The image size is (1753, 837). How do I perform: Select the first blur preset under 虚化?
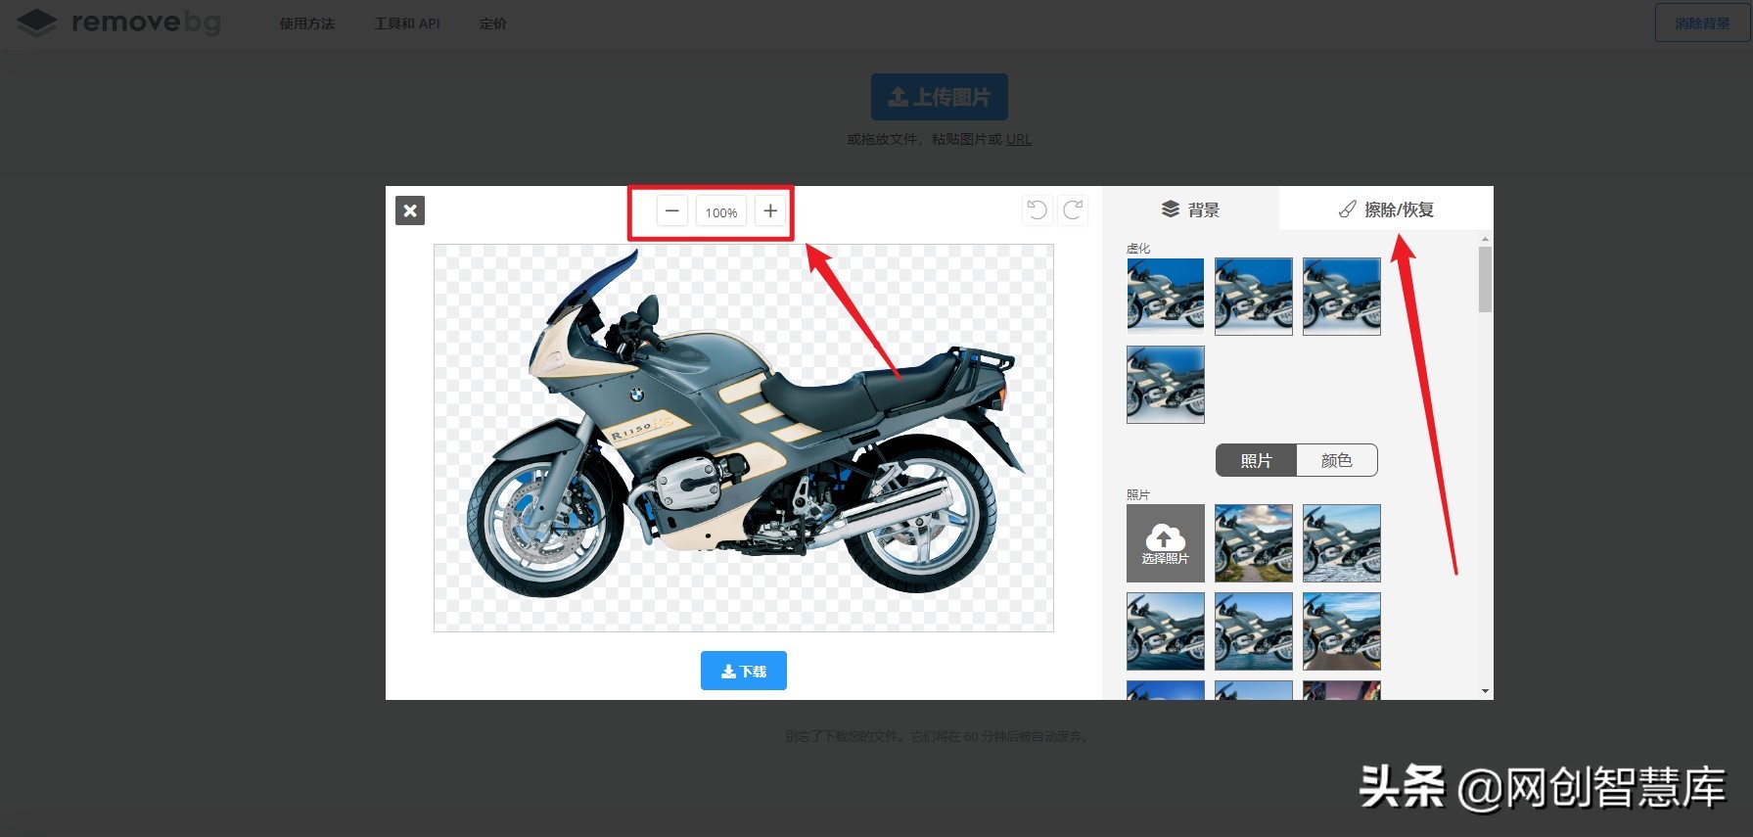pos(1166,297)
